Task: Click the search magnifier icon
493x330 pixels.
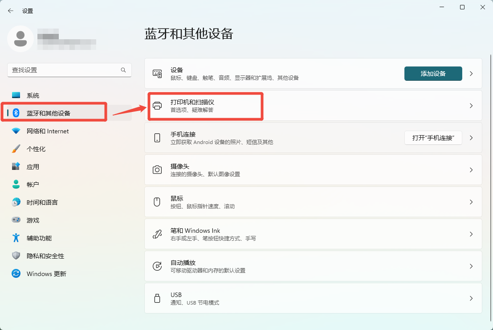Action: [123, 70]
